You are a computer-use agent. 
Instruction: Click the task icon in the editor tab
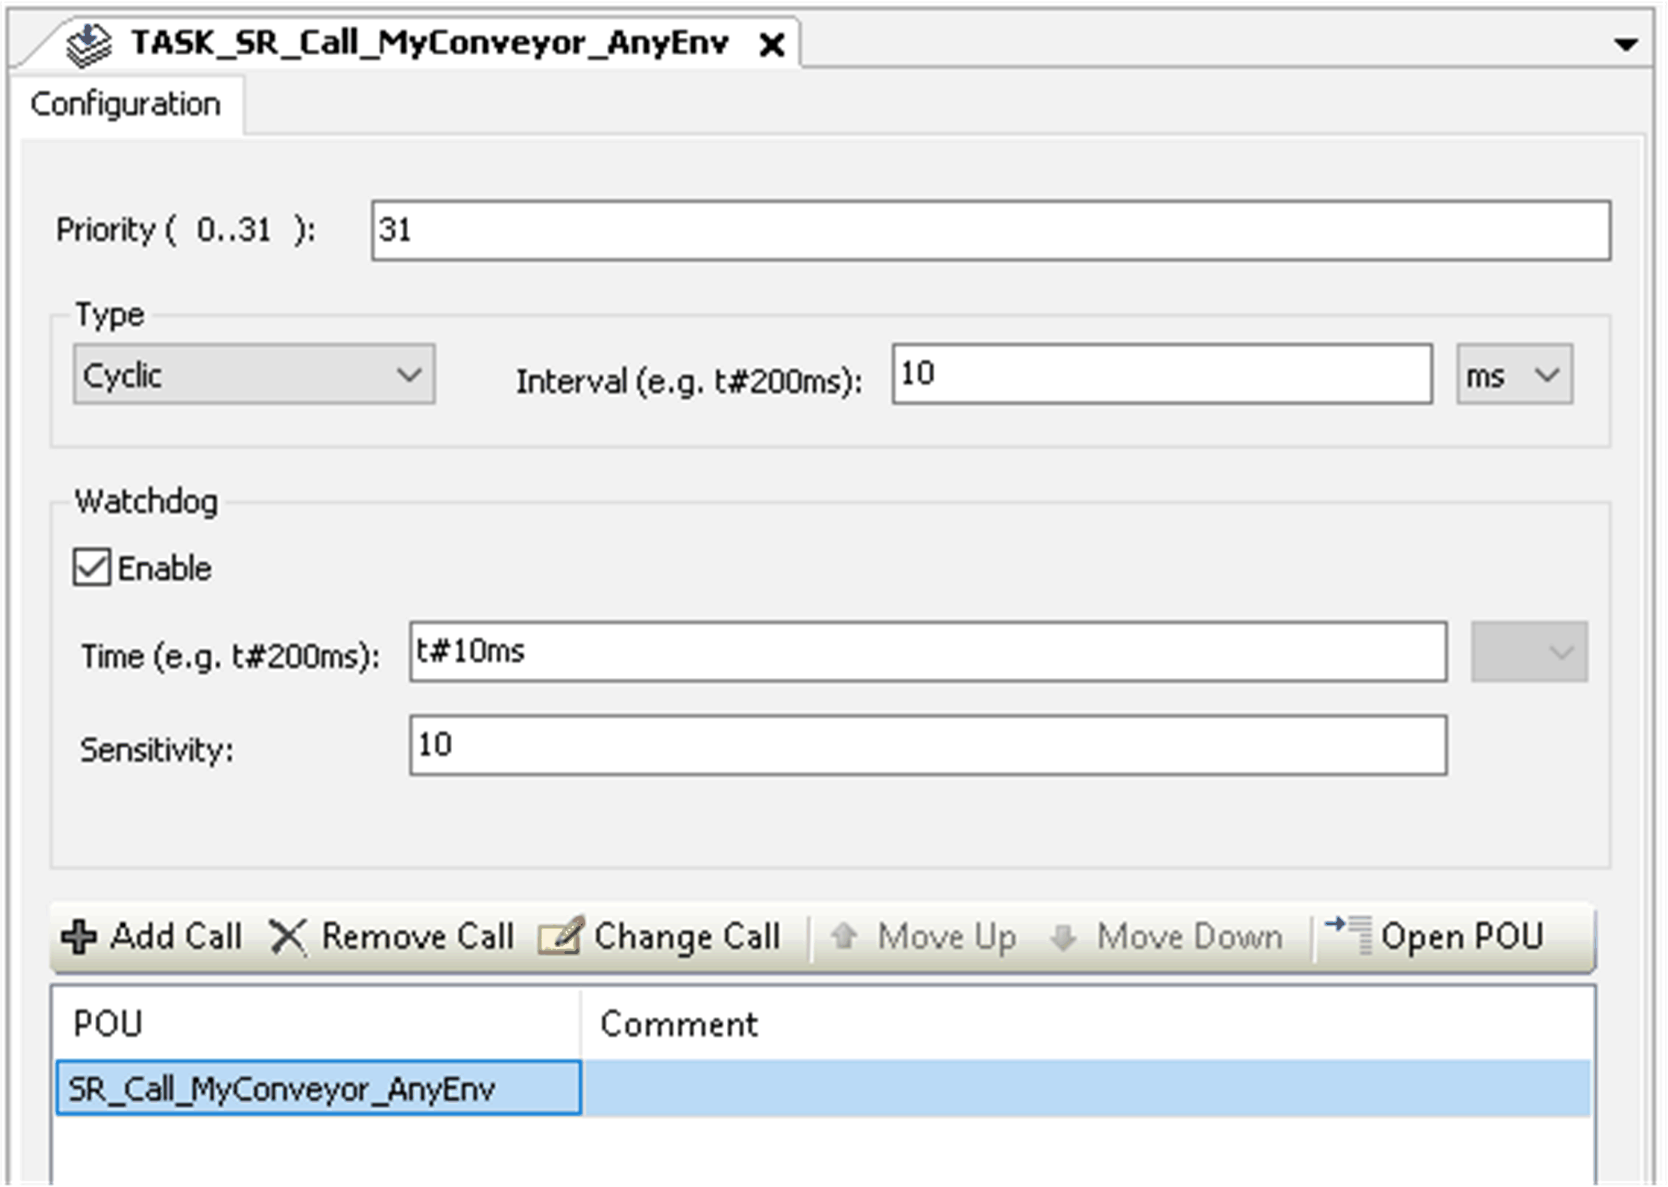tap(89, 45)
